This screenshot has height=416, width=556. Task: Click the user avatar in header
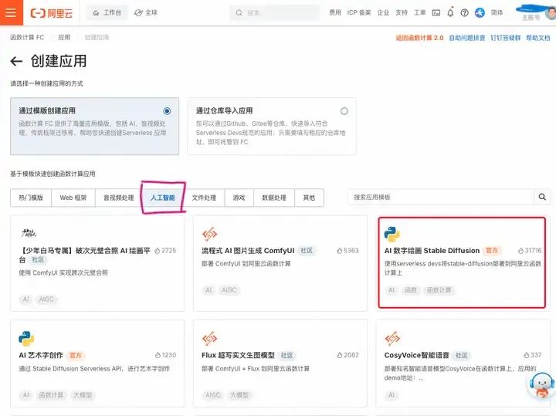click(x=551, y=13)
